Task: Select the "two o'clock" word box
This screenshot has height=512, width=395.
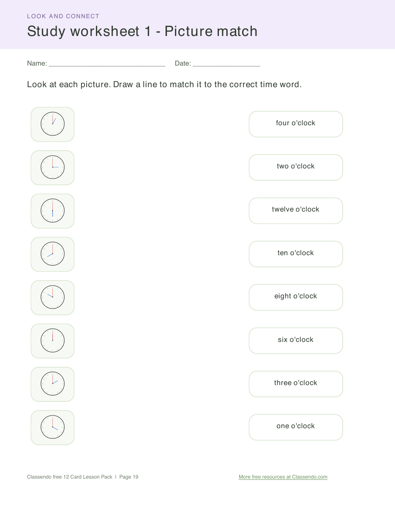Action: 296,167
